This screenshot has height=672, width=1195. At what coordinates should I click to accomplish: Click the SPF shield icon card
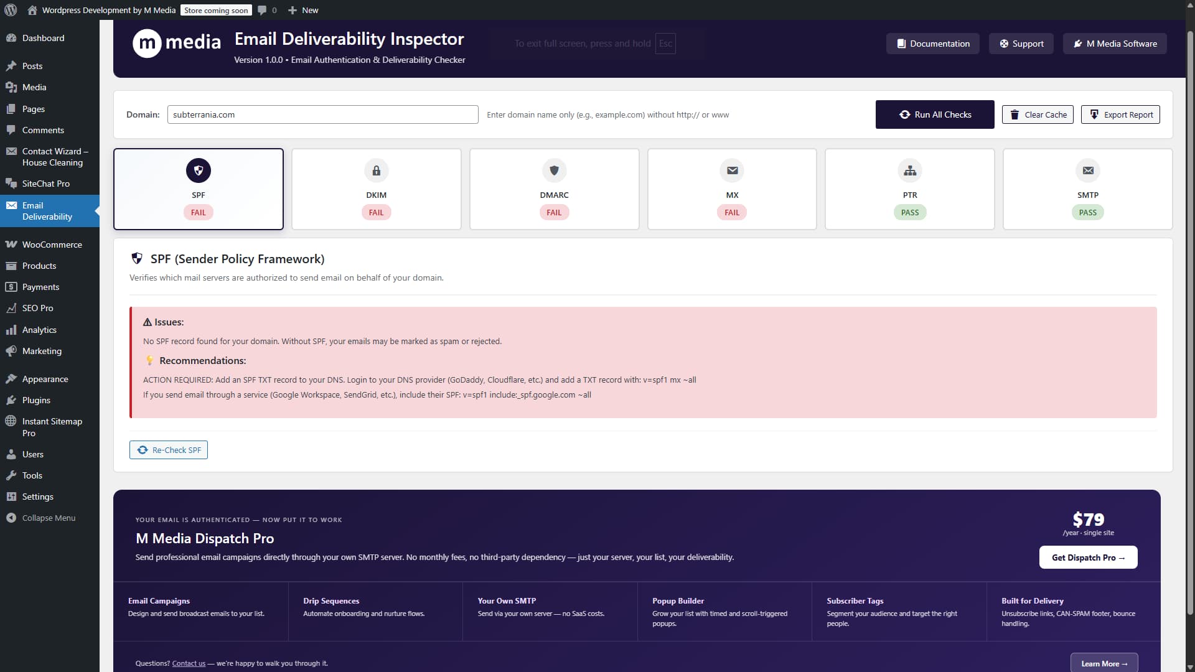(199, 170)
